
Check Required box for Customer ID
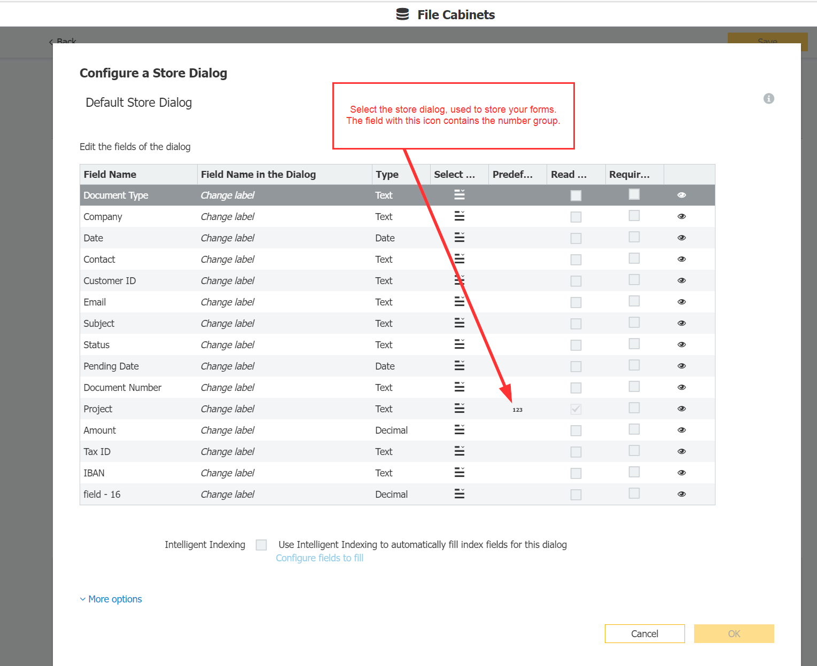click(634, 280)
